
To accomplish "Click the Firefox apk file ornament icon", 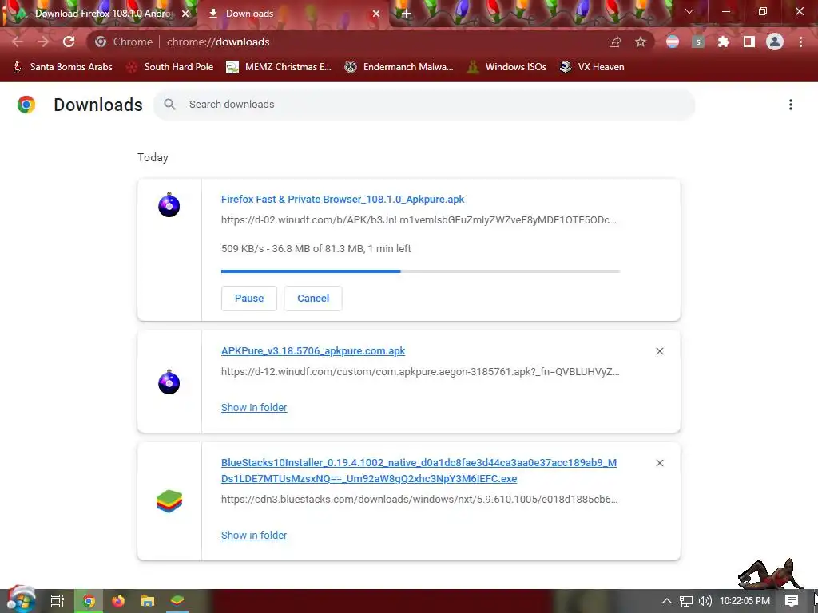I will point(169,205).
